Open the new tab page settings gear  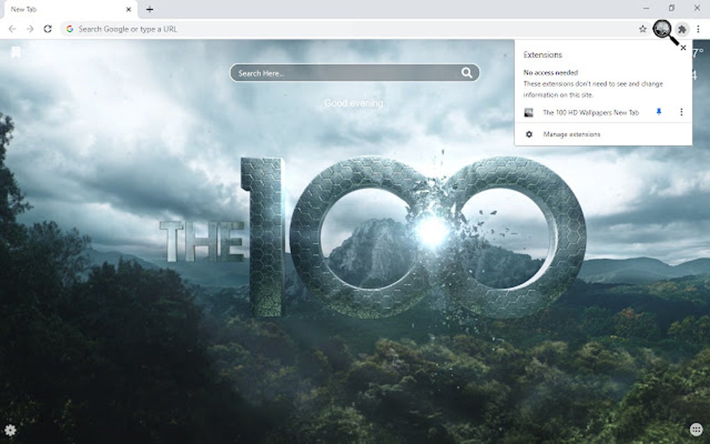(x=10, y=430)
